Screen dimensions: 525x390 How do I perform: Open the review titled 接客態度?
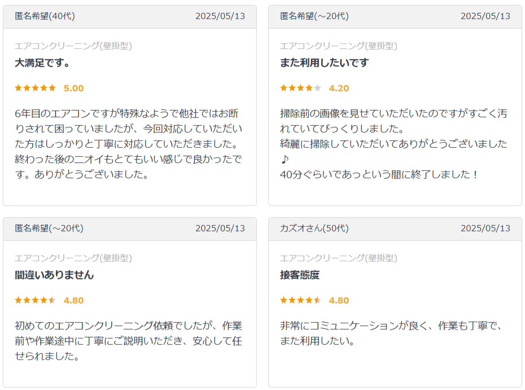[300, 275]
